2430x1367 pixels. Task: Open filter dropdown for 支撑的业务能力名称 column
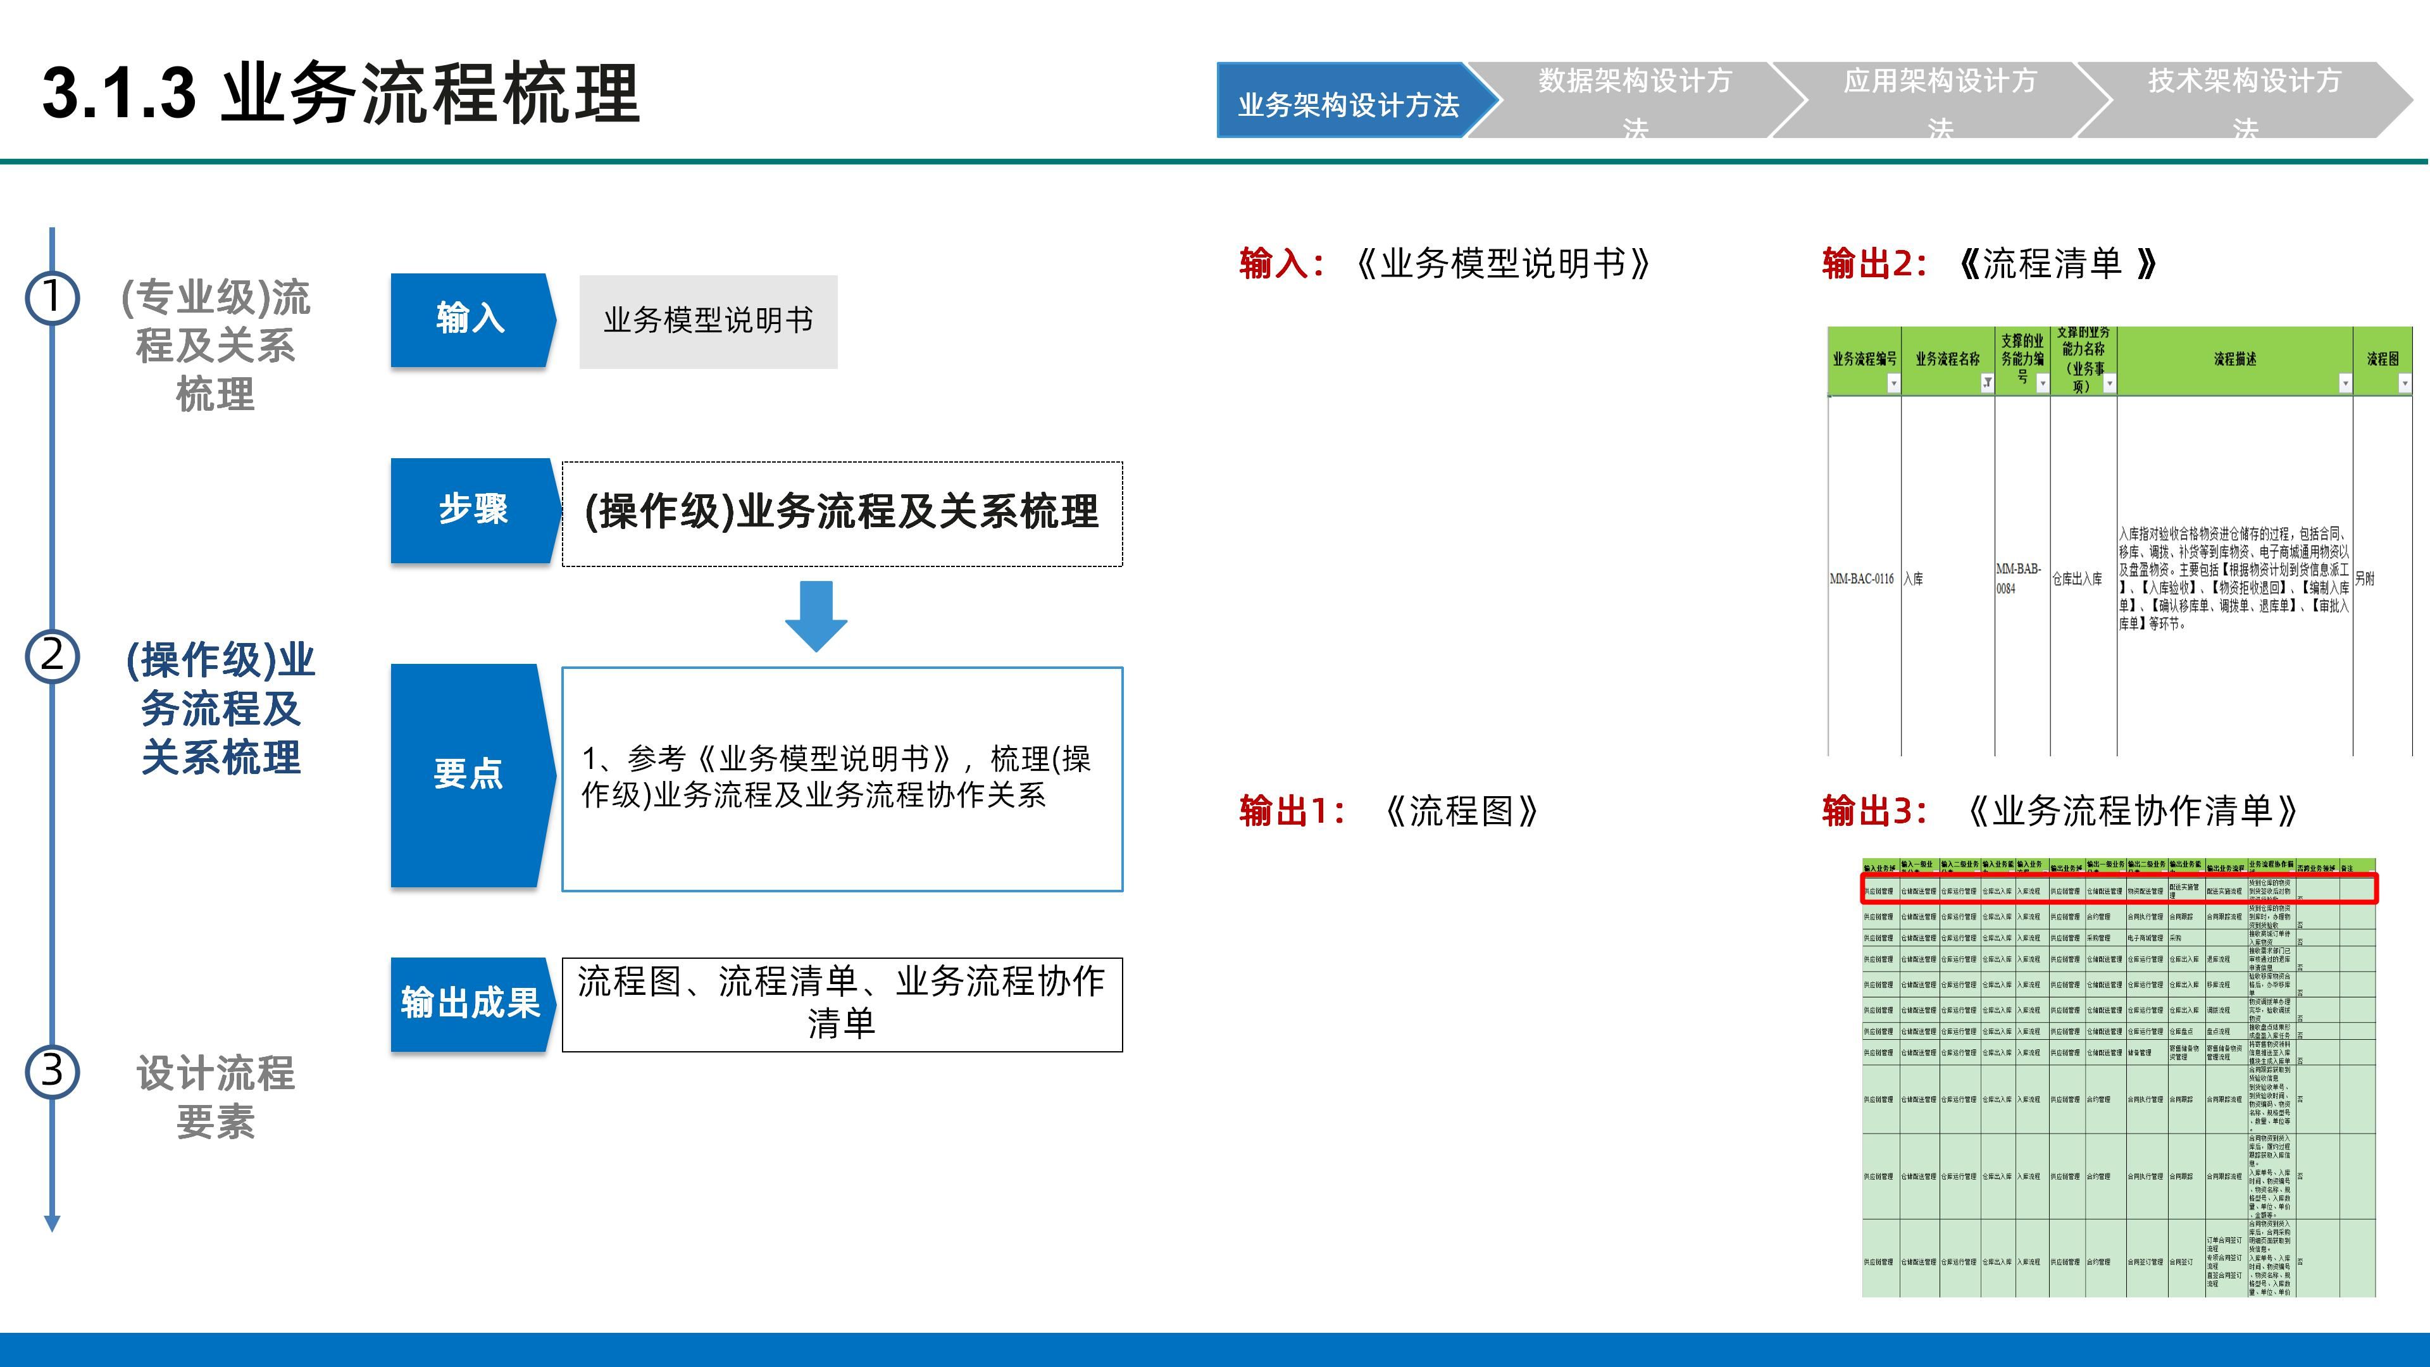coord(2109,383)
